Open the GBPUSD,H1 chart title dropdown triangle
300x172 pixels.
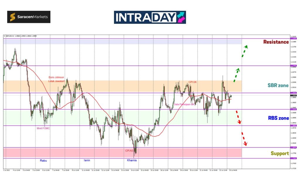pyautogui.click(x=4, y=36)
